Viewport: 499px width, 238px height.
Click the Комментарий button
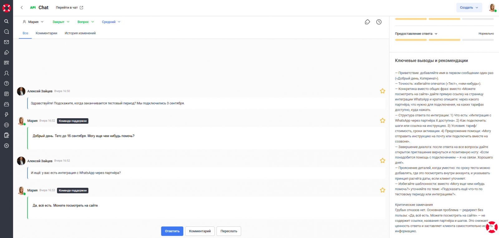[x=200, y=231]
